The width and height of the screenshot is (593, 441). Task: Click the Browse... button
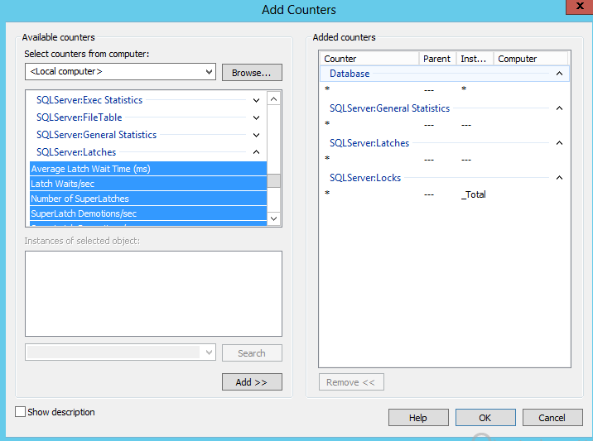pyautogui.click(x=252, y=72)
